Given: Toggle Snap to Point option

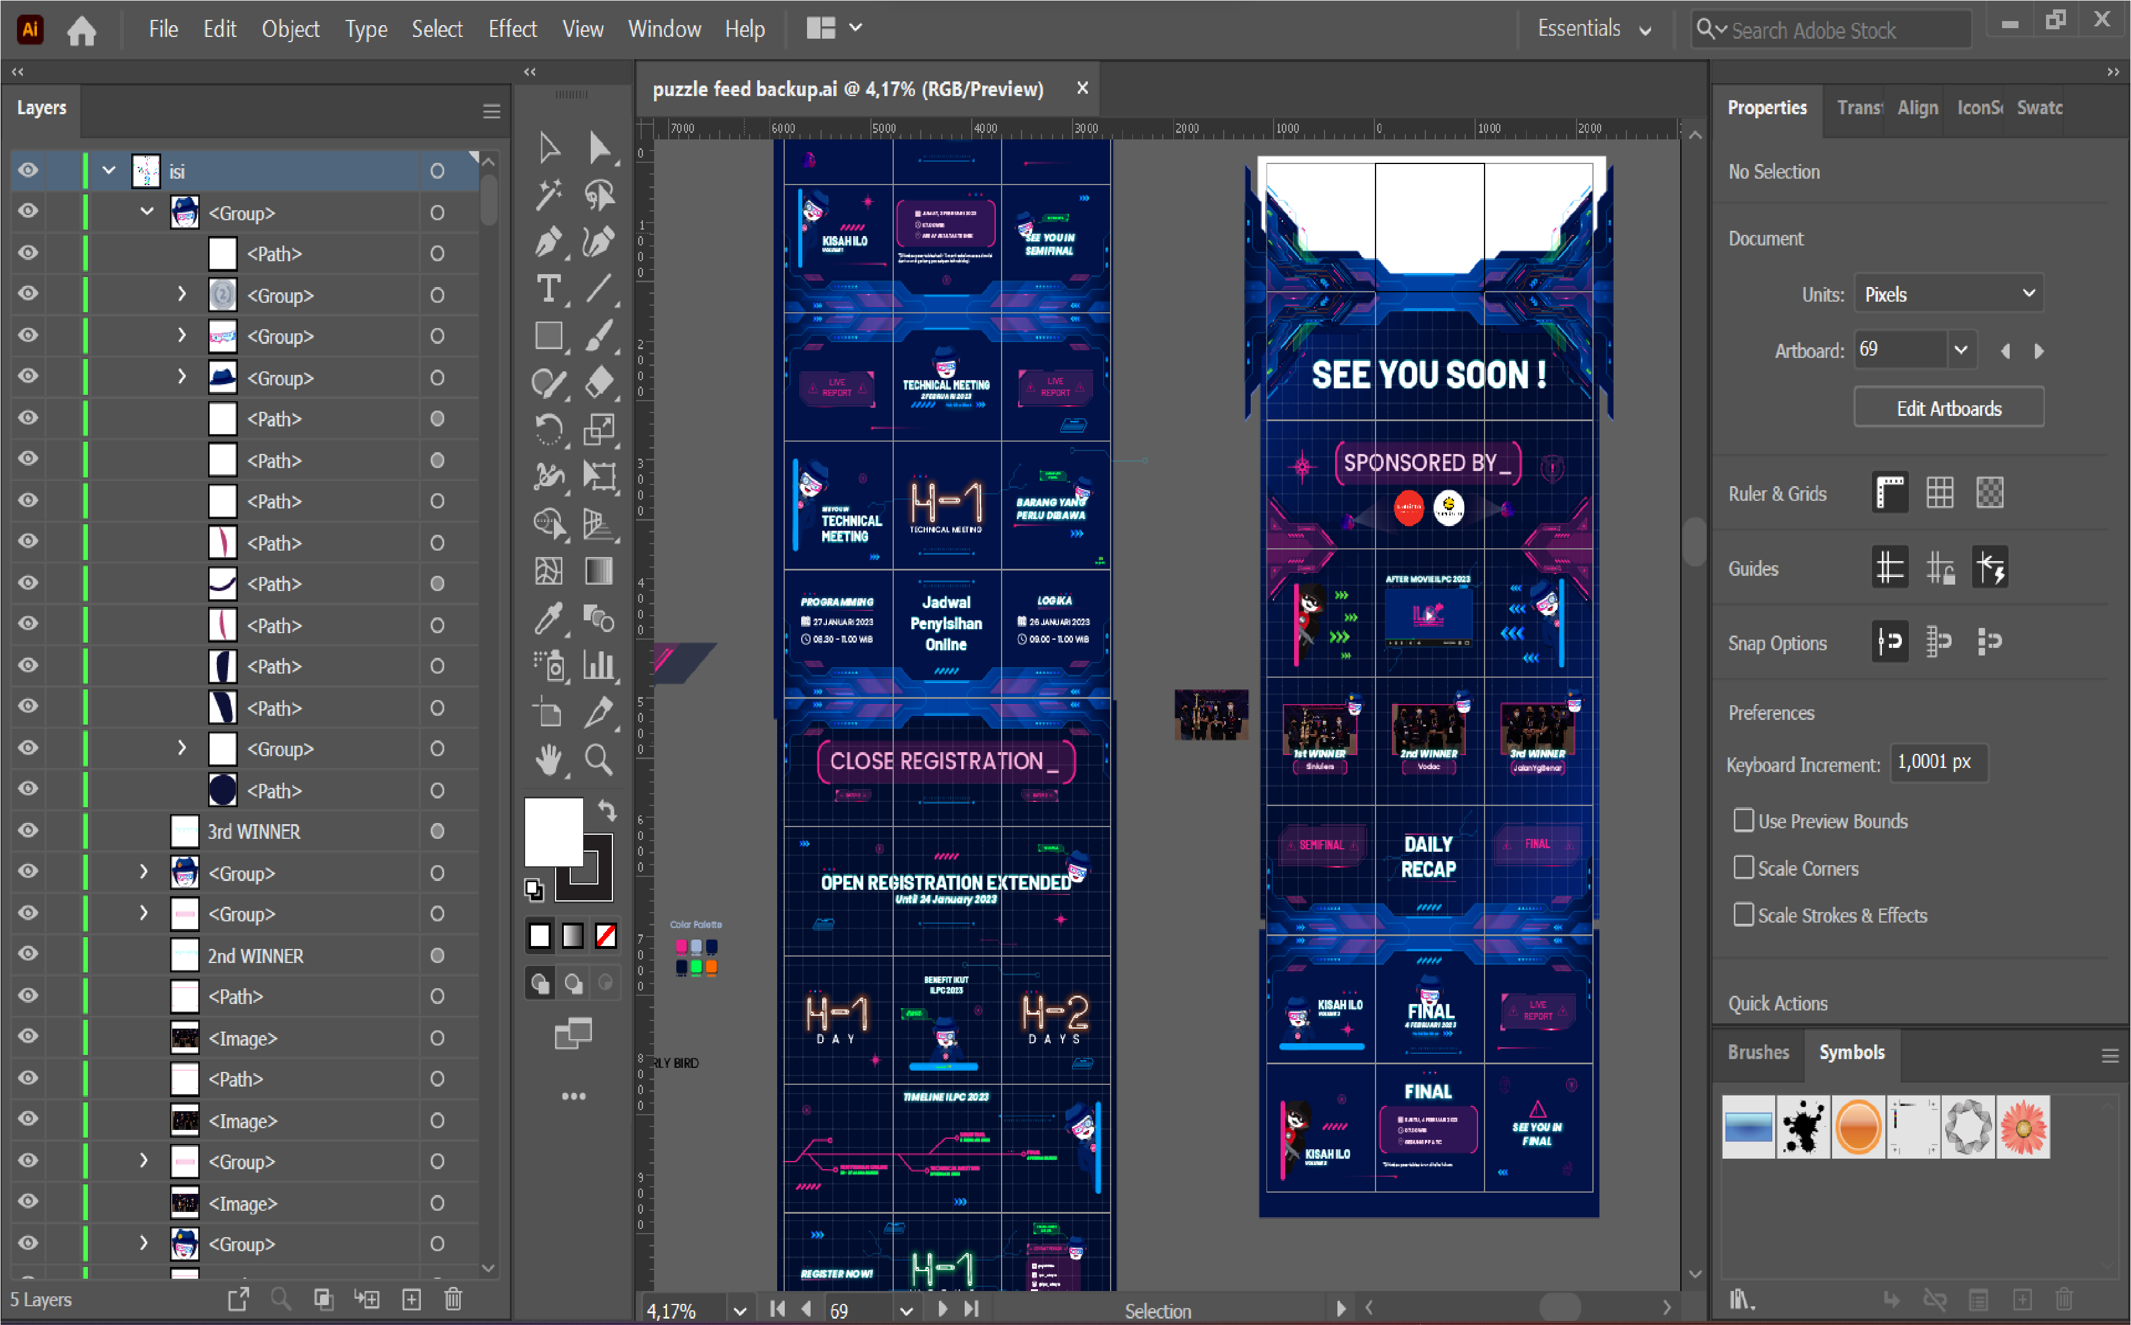Looking at the screenshot, I should click(1889, 643).
